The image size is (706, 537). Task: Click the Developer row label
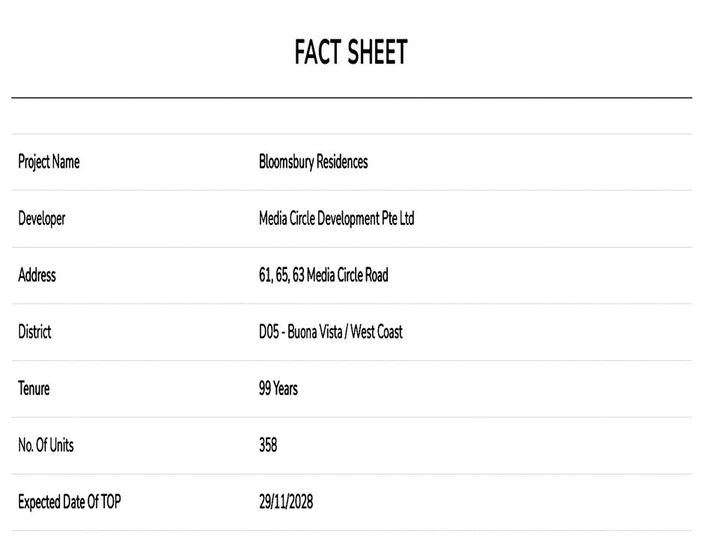(42, 219)
